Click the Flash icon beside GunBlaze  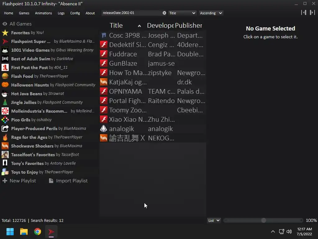click(x=104, y=63)
